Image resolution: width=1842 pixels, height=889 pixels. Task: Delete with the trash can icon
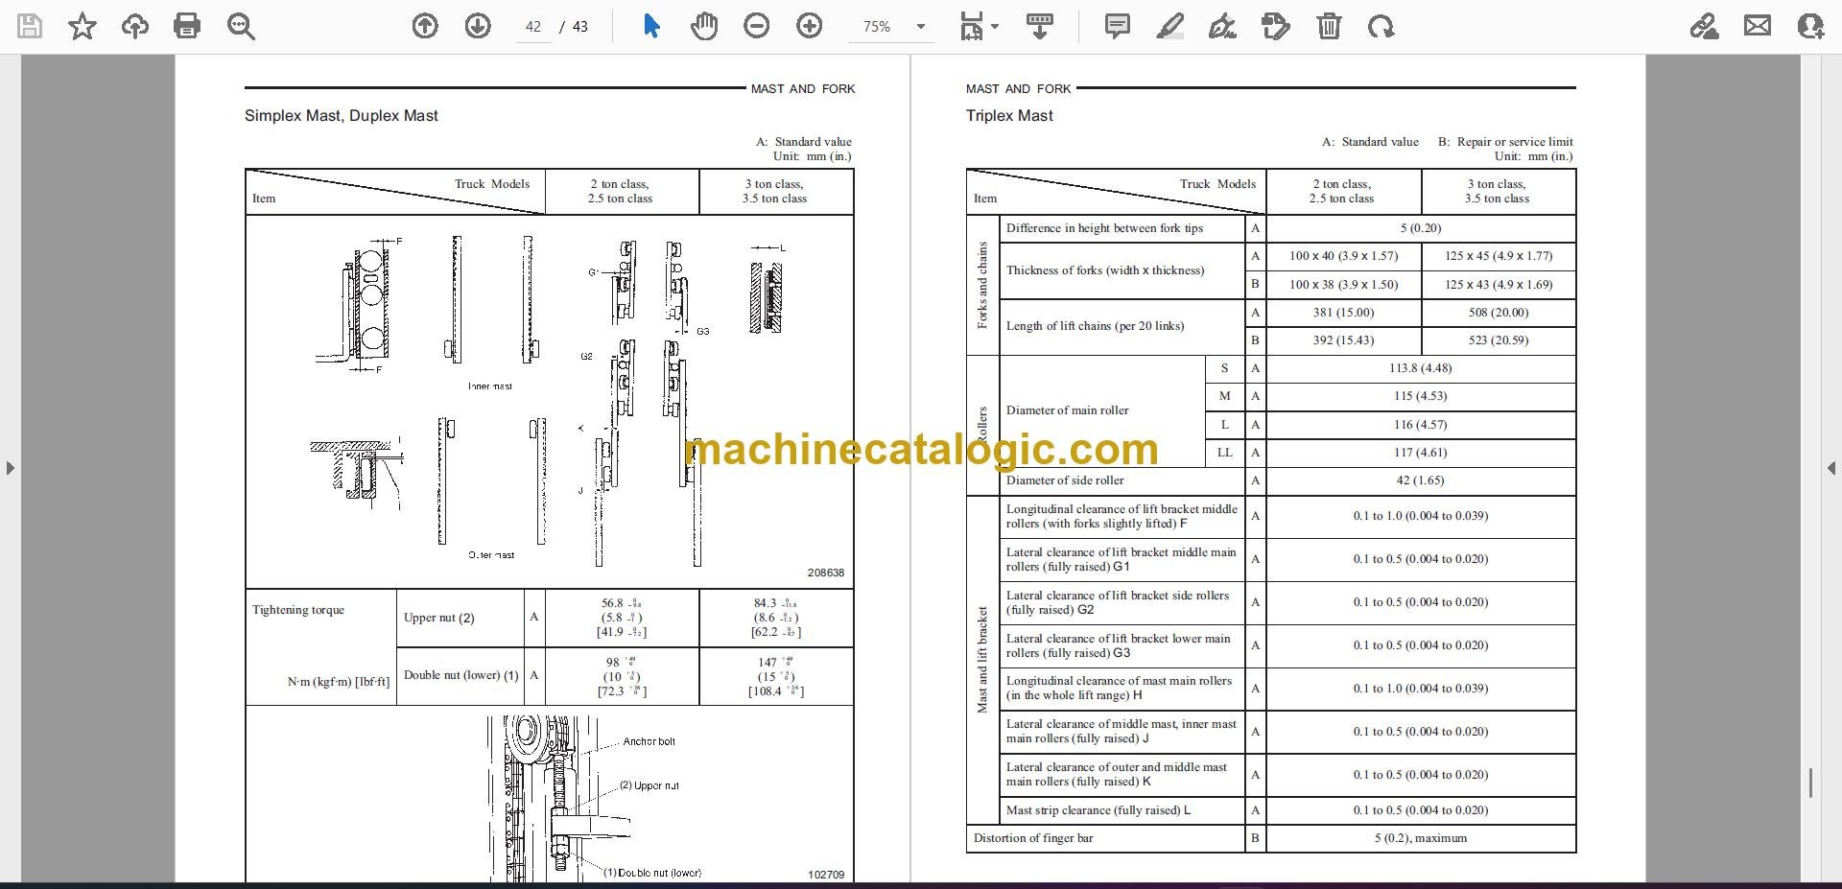(1329, 27)
